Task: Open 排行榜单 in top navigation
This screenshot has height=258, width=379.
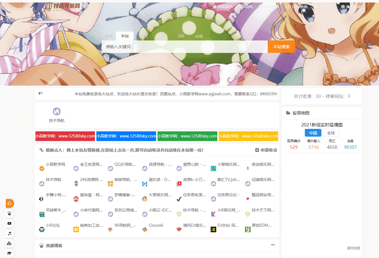Action: 297,7
